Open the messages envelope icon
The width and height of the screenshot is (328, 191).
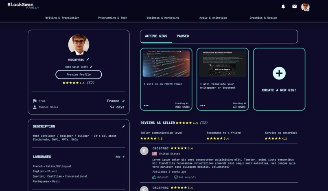click(x=294, y=7)
